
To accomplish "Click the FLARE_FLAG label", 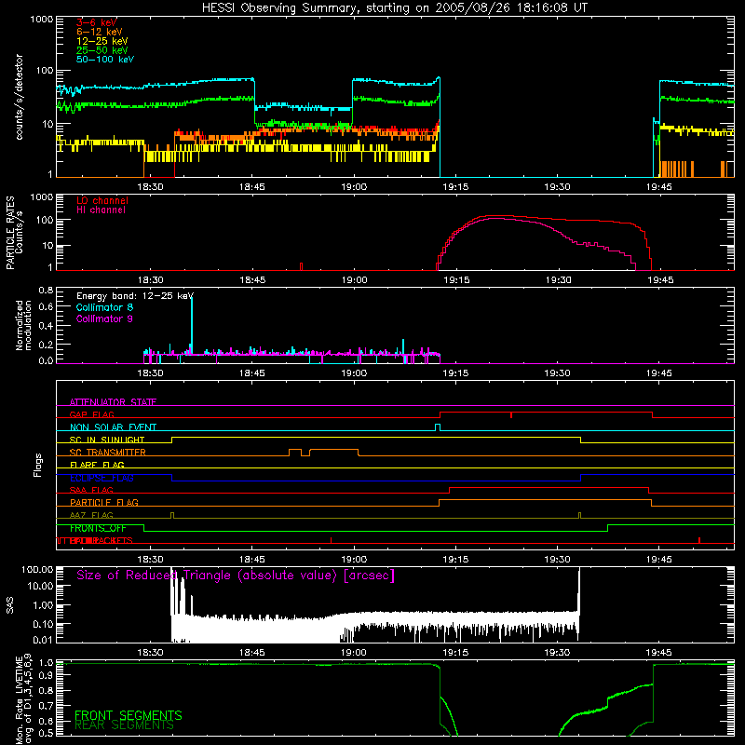I will (97, 465).
